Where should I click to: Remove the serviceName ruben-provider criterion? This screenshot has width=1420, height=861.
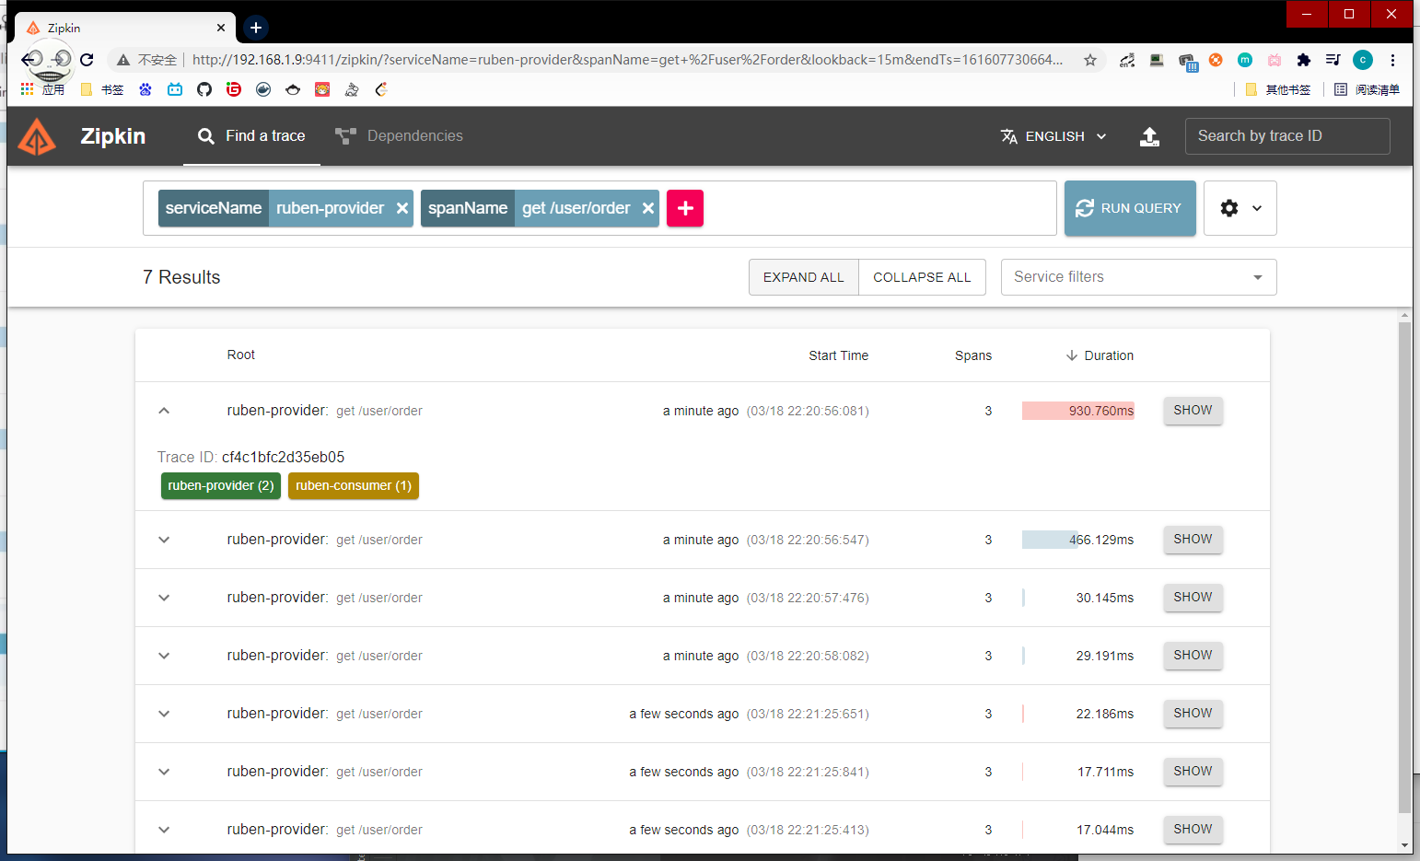tap(402, 208)
